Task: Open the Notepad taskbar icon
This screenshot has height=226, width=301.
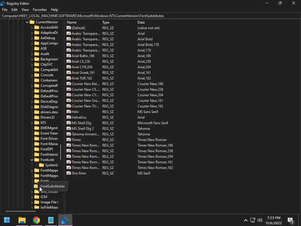Action: (51, 220)
